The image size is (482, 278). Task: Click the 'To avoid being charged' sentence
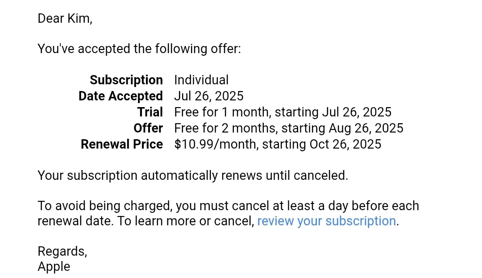[x=228, y=206]
